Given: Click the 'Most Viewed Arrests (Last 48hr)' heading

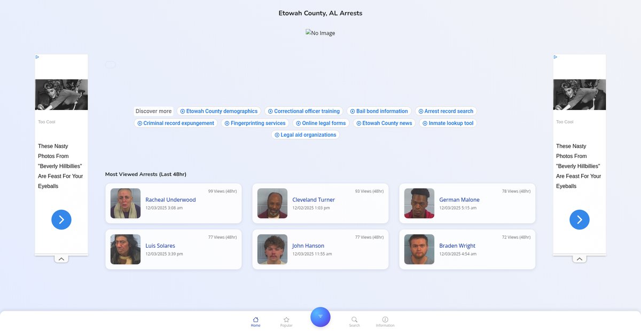Looking at the screenshot, I should click(146, 174).
